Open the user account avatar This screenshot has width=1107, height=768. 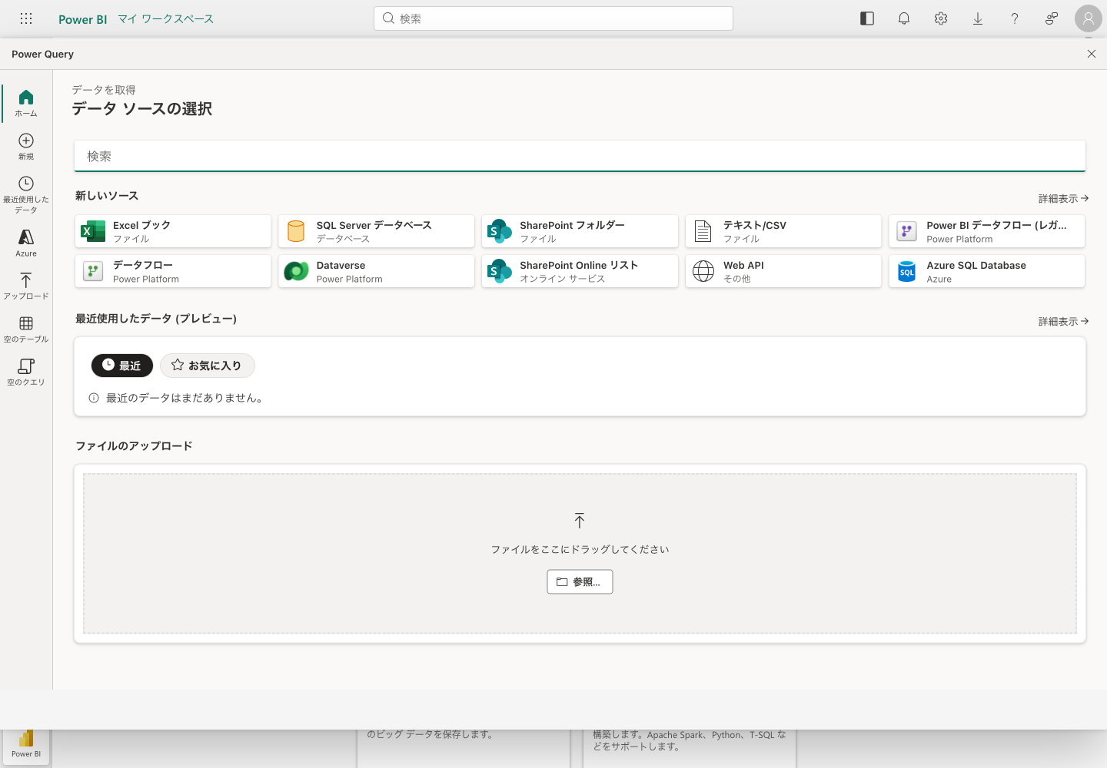(1089, 18)
